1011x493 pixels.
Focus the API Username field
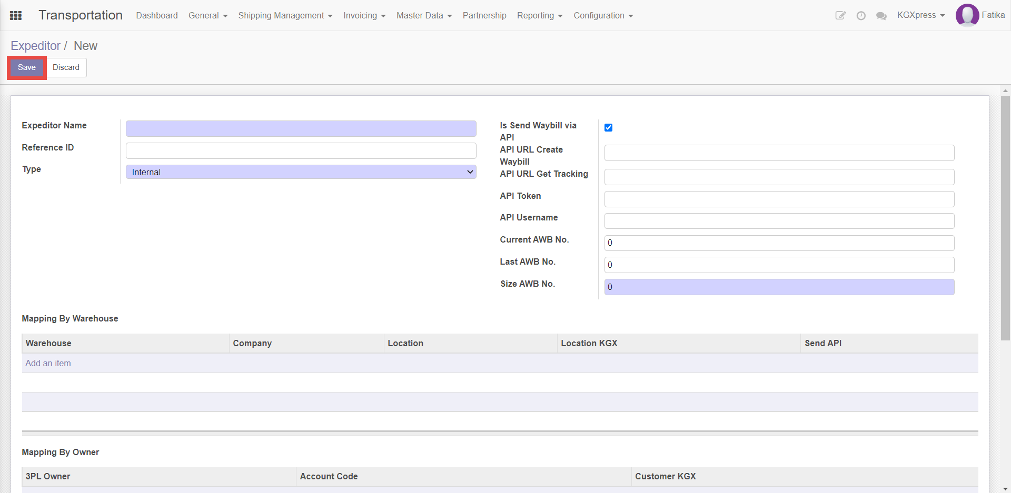779,220
